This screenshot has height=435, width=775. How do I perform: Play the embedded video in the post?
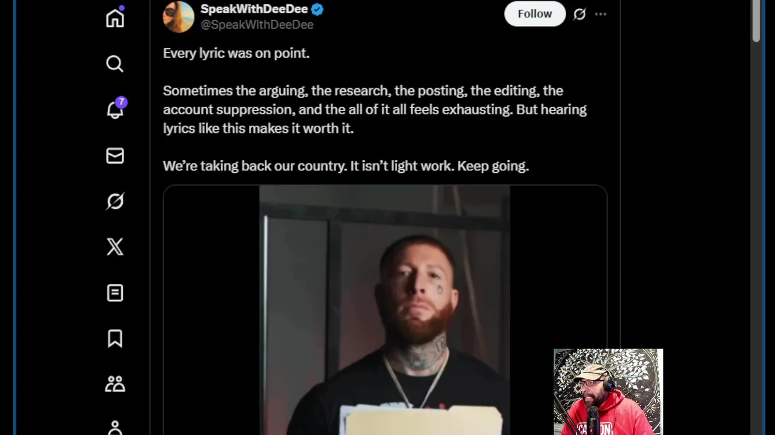click(384, 310)
